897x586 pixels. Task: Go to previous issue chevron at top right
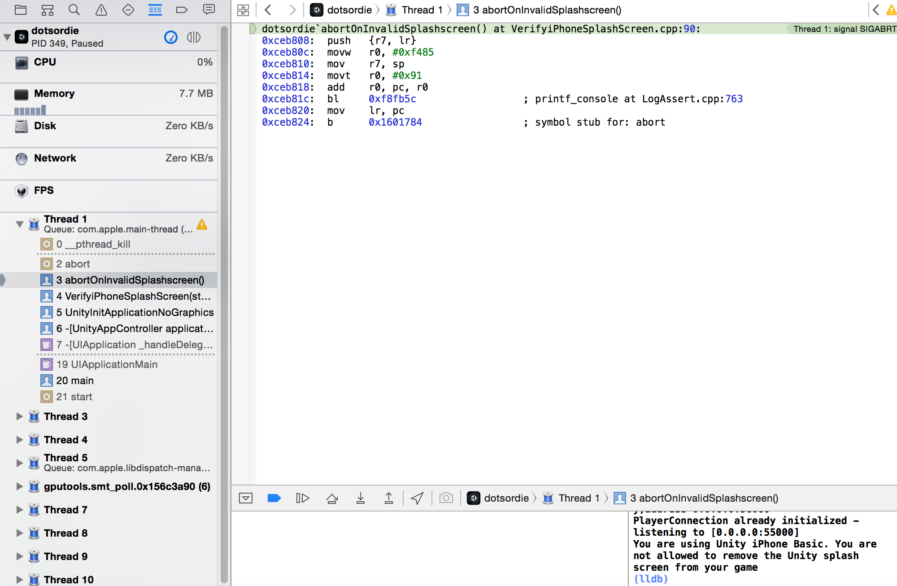click(x=875, y=10)
